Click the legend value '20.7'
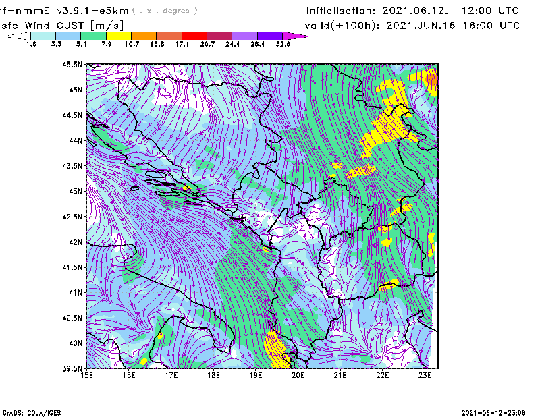540x417 pixels. pyautogui.click(x=207, y=44)
